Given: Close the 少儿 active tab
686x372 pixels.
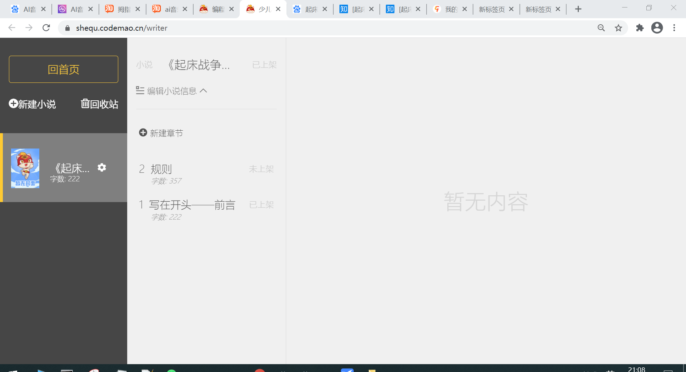Looking at the screenshot, I should pos(278,9).
